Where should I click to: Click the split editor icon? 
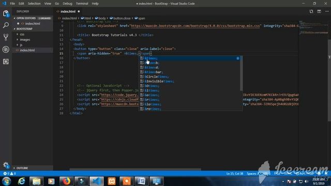[x=319, y=11]
